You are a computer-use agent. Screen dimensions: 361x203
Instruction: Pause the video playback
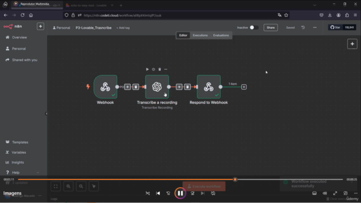(x=180, y=193)
